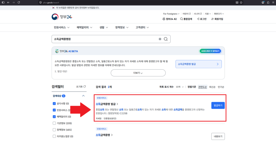276x141 pixels.
Task: Click the browser back arrow
Action: point(8,2)
